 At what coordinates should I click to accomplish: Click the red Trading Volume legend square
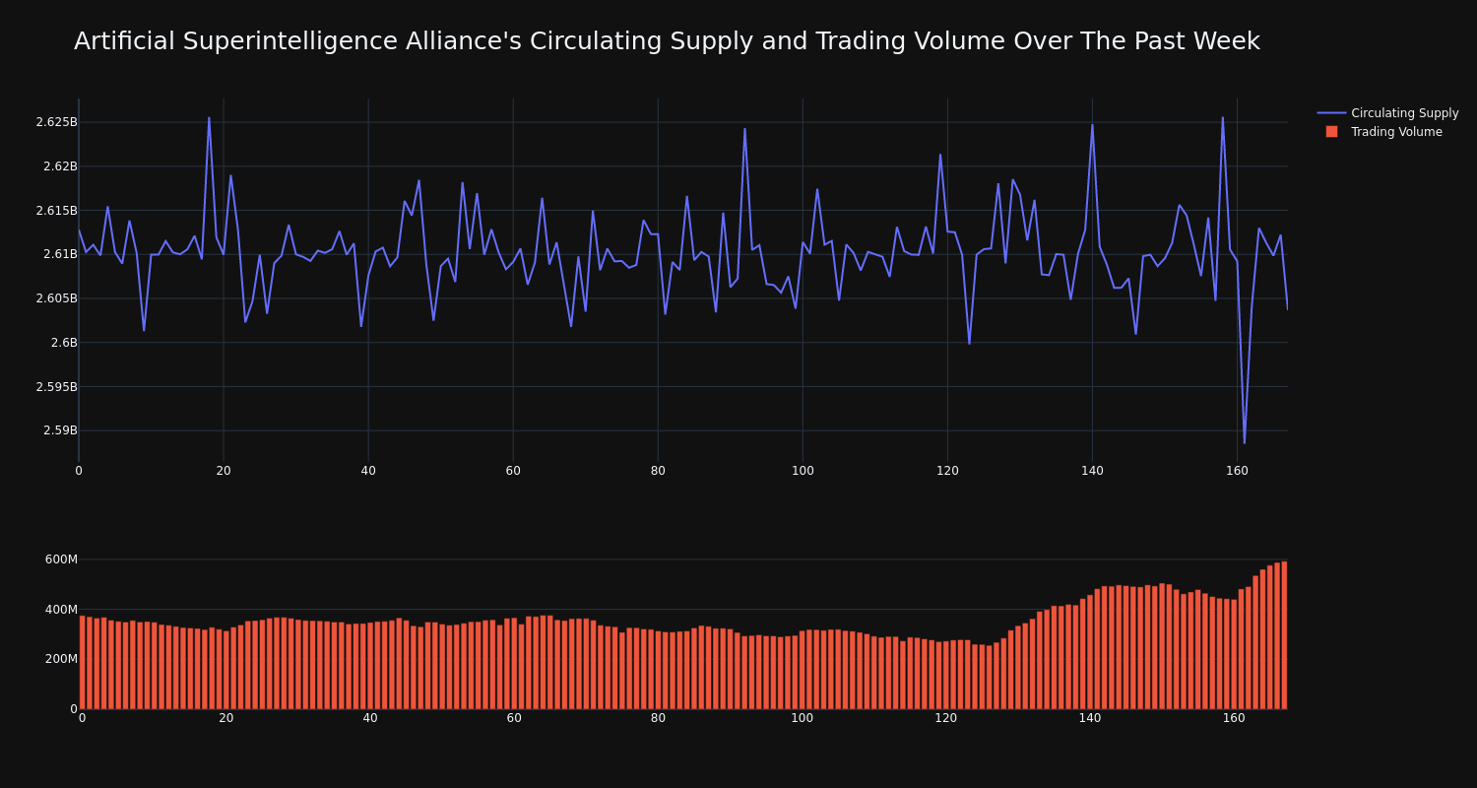[1331, 132]
